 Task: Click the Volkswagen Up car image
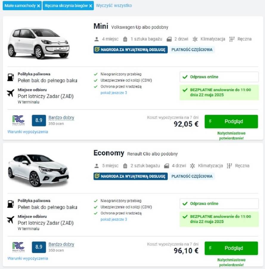39,43
